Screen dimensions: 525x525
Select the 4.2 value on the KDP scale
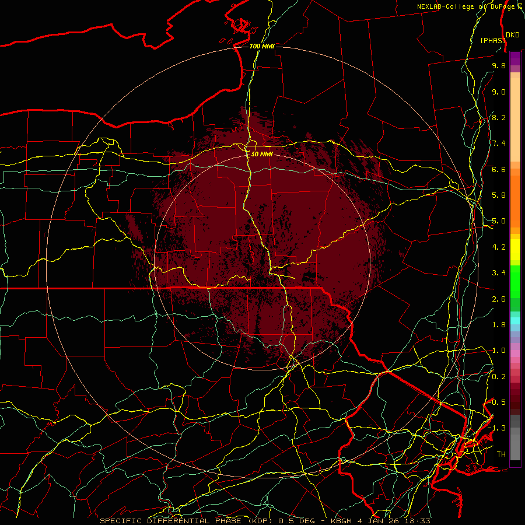[x=499, y=247]
